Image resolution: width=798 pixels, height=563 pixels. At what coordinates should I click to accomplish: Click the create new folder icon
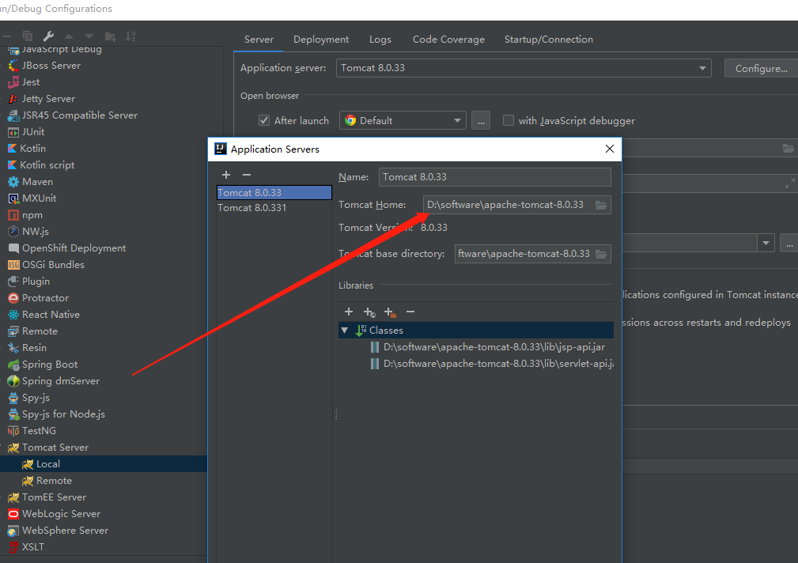(110, 36)
